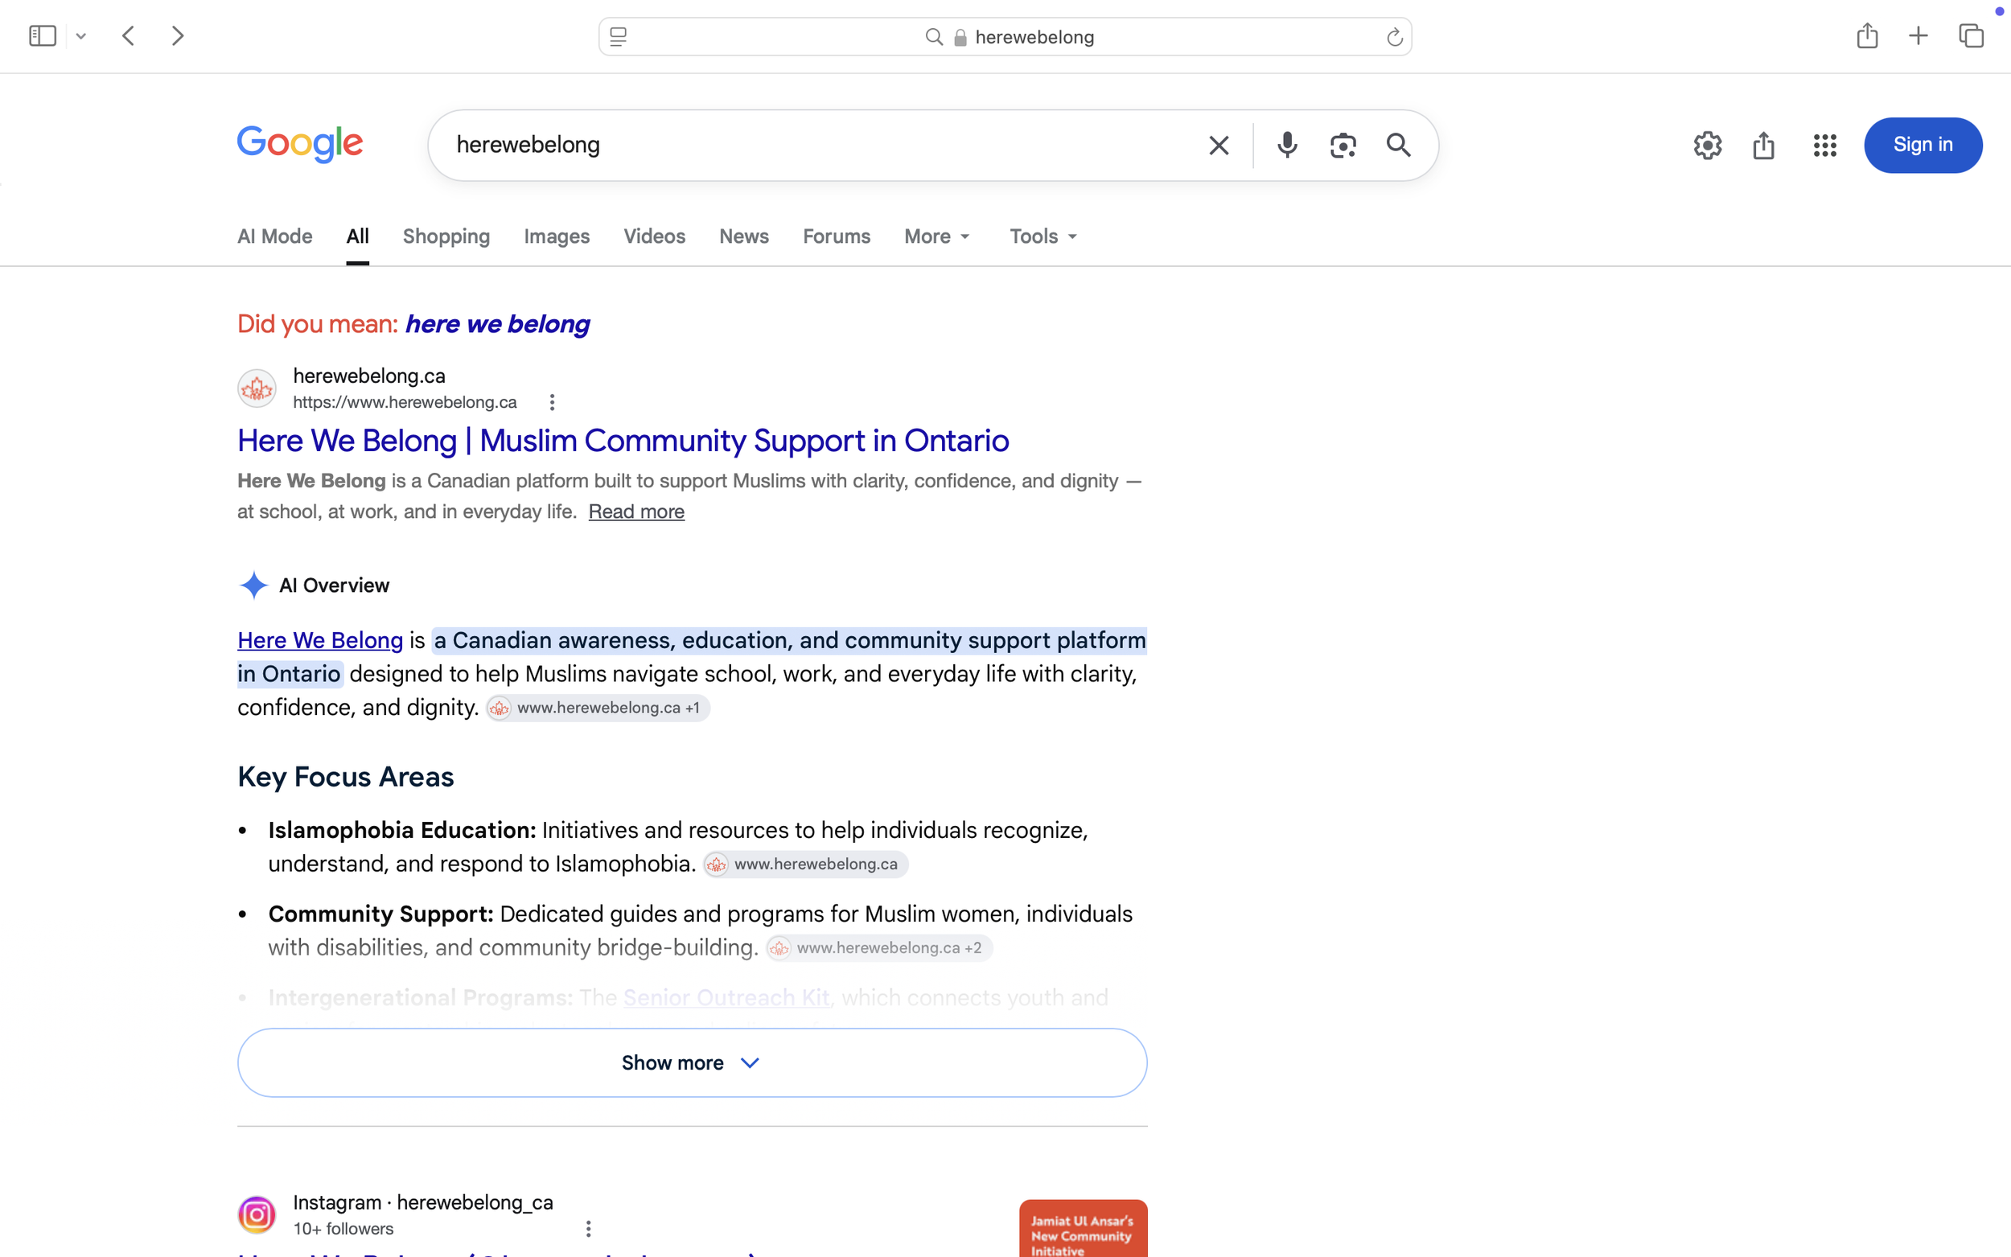Show the Safari tab overview

(x=1971, y=35)
